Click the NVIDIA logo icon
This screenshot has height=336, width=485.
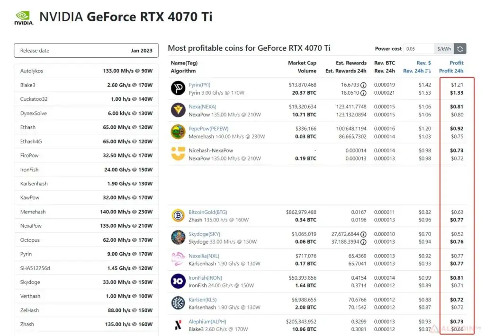(24, 18)
